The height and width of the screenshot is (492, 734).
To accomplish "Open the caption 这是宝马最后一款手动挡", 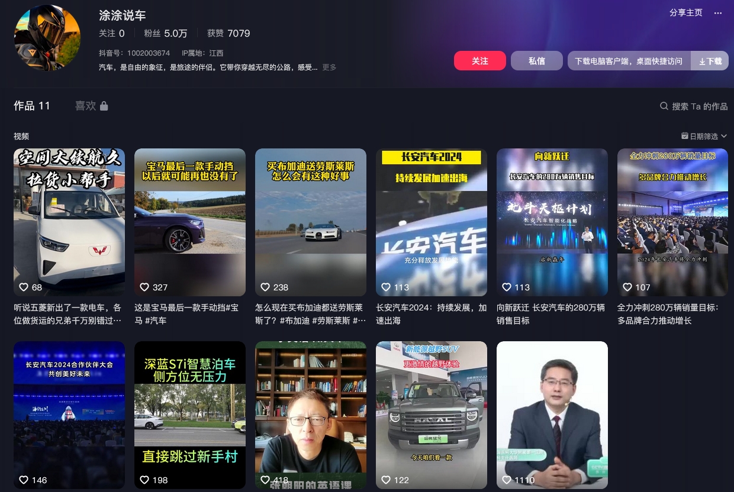I will click(x=186, y=314).
